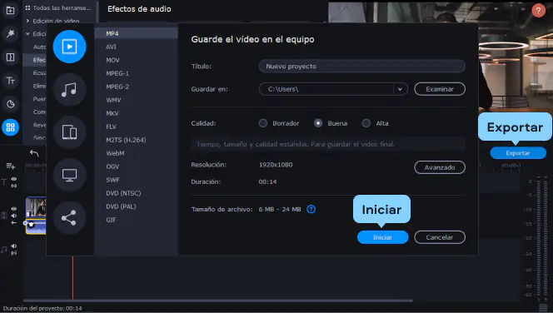Toggle the audio track unlink icon
This screenshot has width=553, height=313.
[14, 253]
